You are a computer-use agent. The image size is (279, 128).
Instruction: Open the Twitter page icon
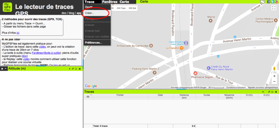[273, 2]
